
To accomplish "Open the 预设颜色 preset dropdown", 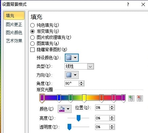I will click(72, 58).
